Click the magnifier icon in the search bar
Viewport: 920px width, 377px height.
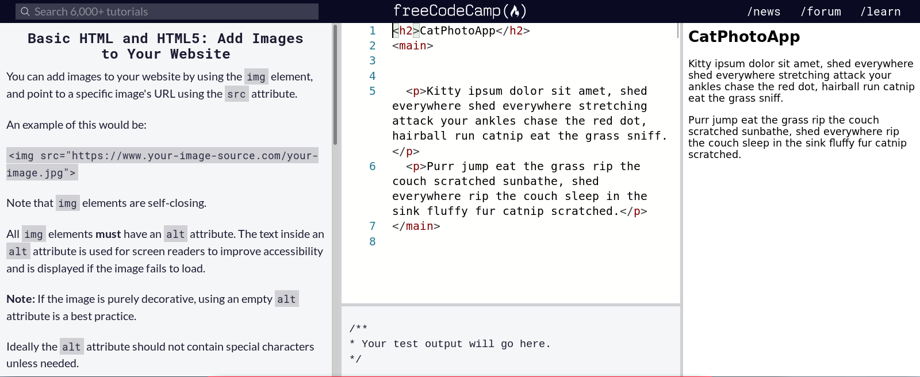[25, 11]
